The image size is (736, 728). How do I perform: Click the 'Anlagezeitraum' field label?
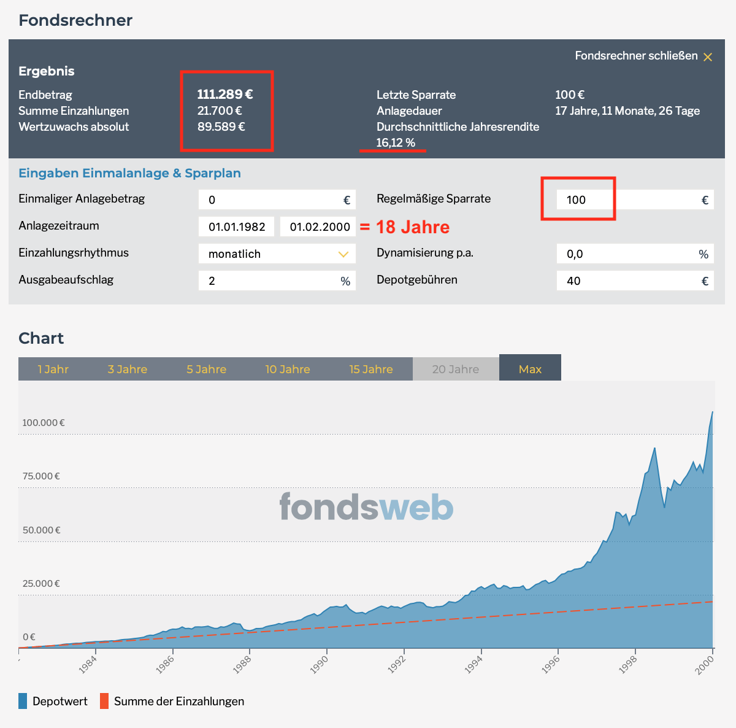[59, 226]
